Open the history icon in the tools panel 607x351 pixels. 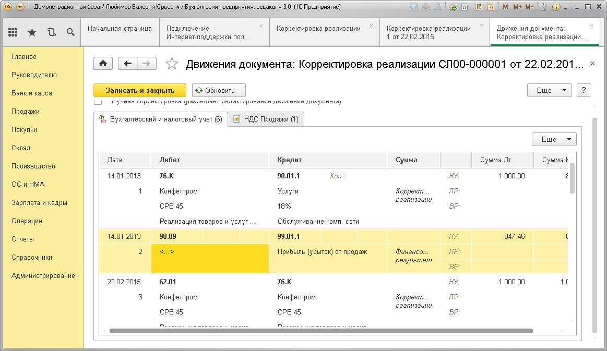(x=51, y=32)
